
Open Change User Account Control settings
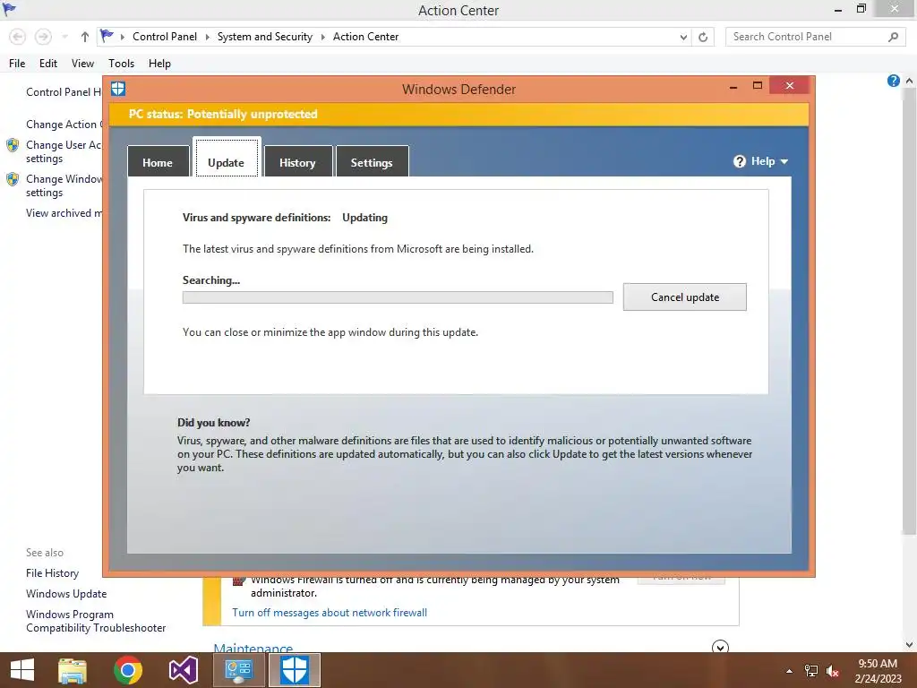point(64,151)
